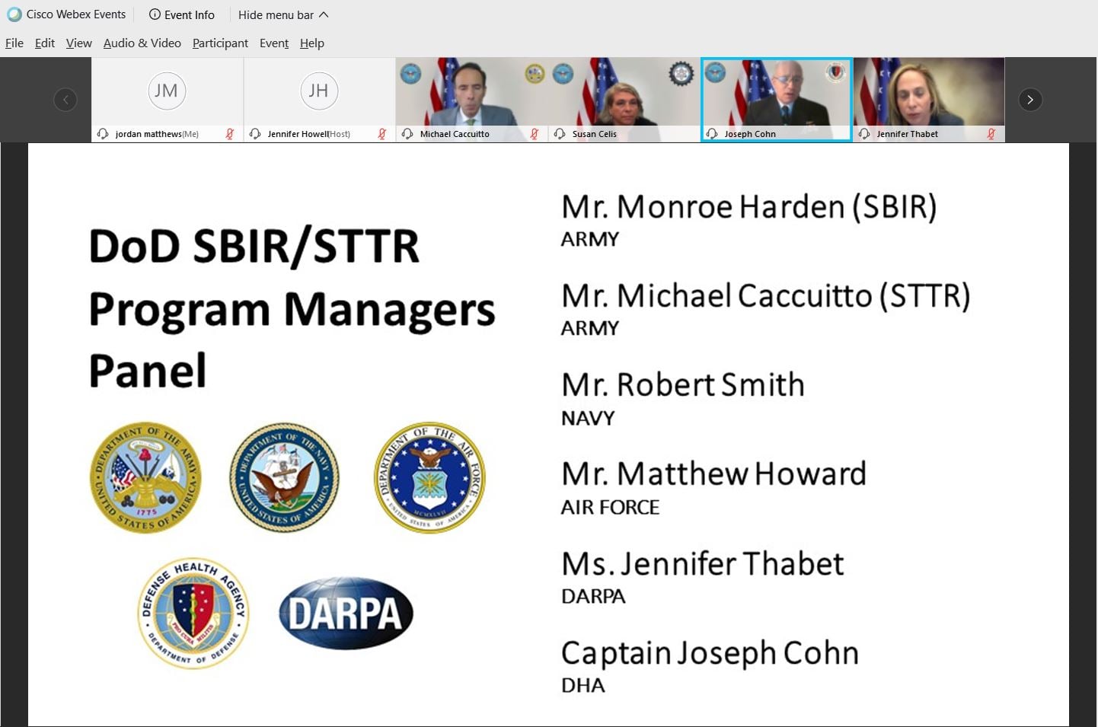Click 'Mr. Robert Smith' text
The image size is (1098, 727).
[x=682, y=384]
